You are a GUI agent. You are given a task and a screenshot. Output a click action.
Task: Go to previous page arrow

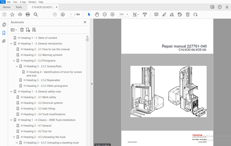[x=55, y=15]
